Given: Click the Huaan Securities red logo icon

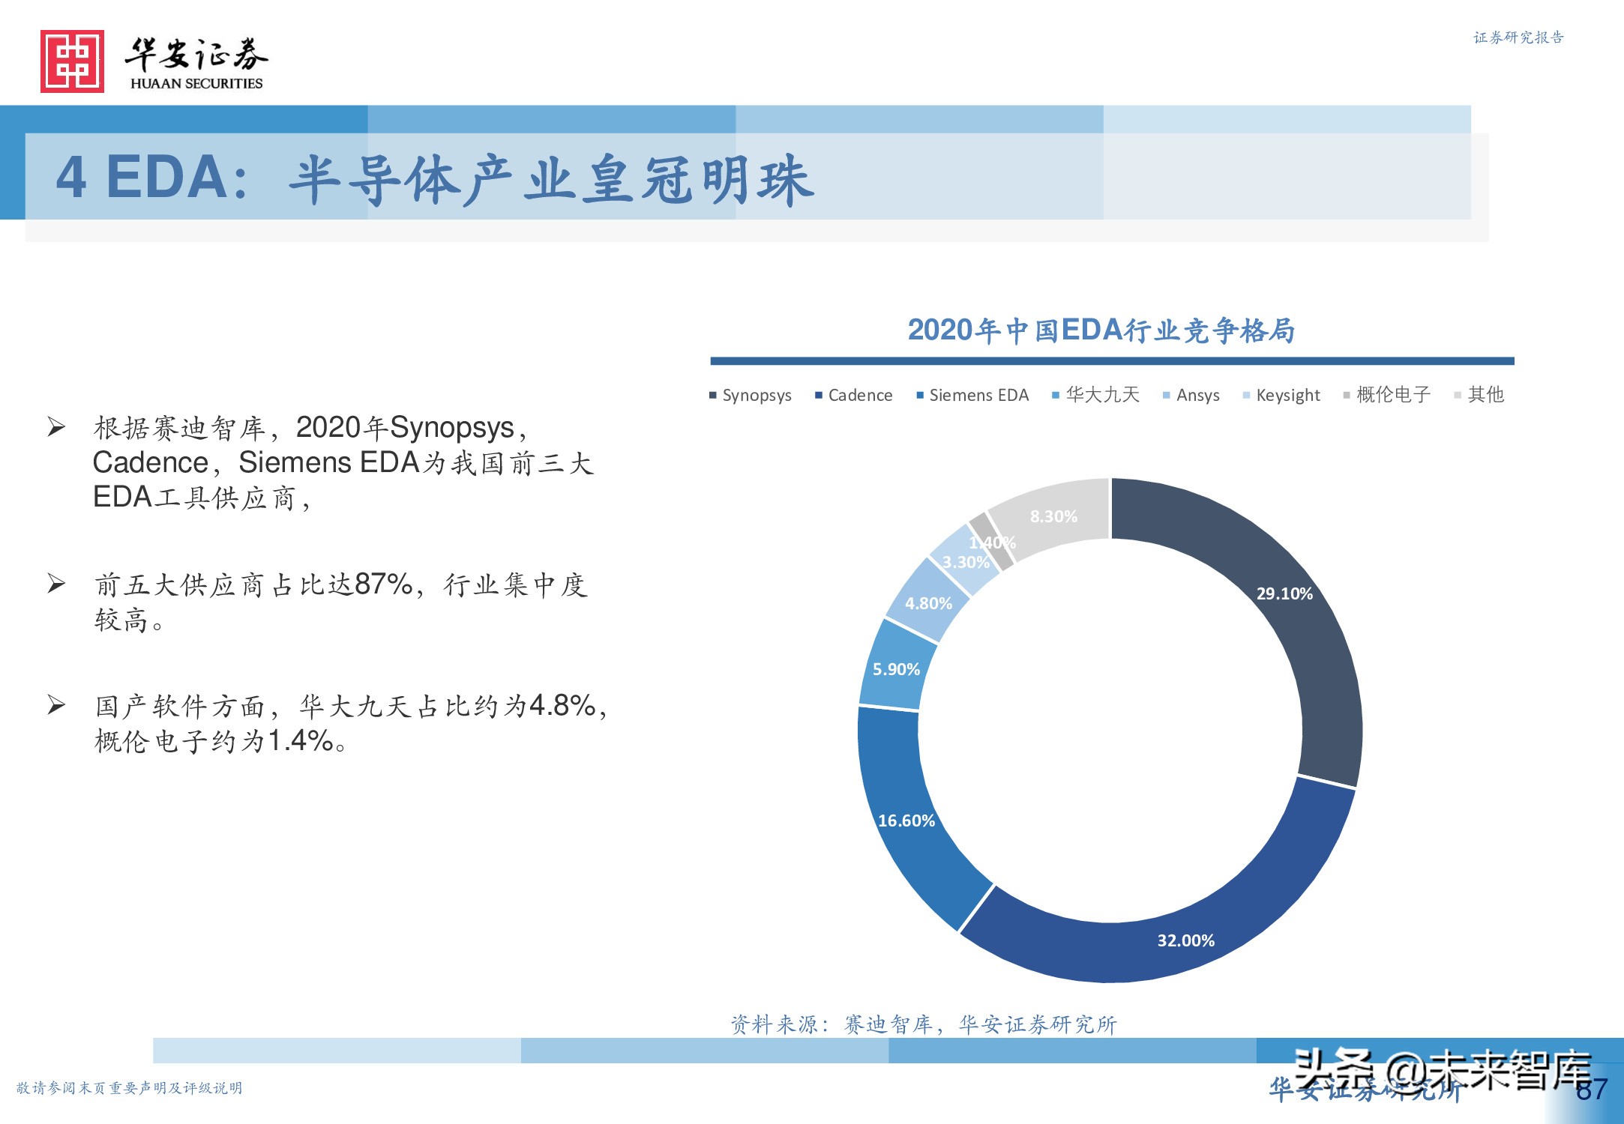Looking at the screenshot, I should click(72, 61).
